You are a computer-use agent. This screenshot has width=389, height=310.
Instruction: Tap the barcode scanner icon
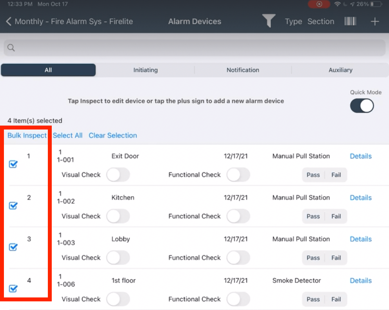pyautogui.click(x=350, y=22)
